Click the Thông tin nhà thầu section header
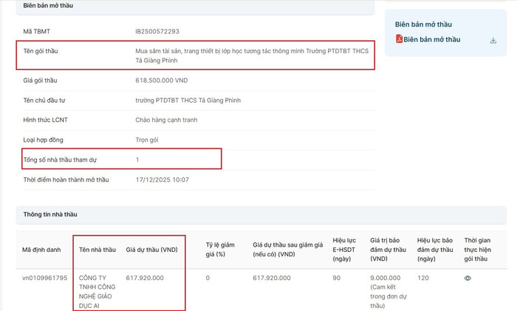Screen dimensions: 517x311 click(50, 214)
